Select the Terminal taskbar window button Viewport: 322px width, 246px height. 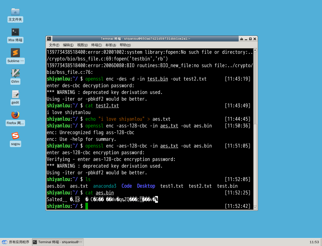coord(58,242)
